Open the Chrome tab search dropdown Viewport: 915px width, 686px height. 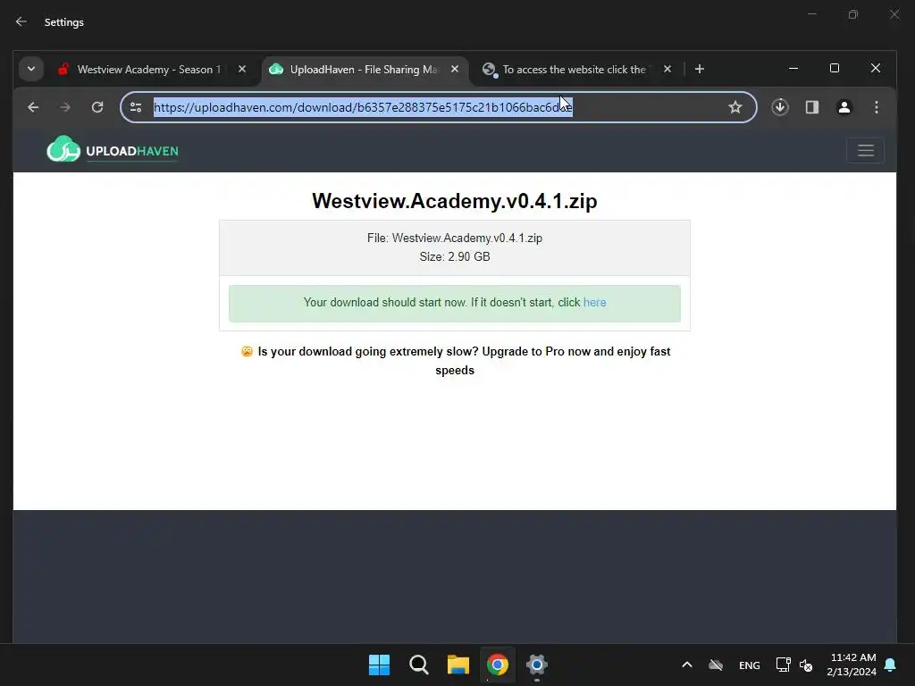[x=31, y=69]
